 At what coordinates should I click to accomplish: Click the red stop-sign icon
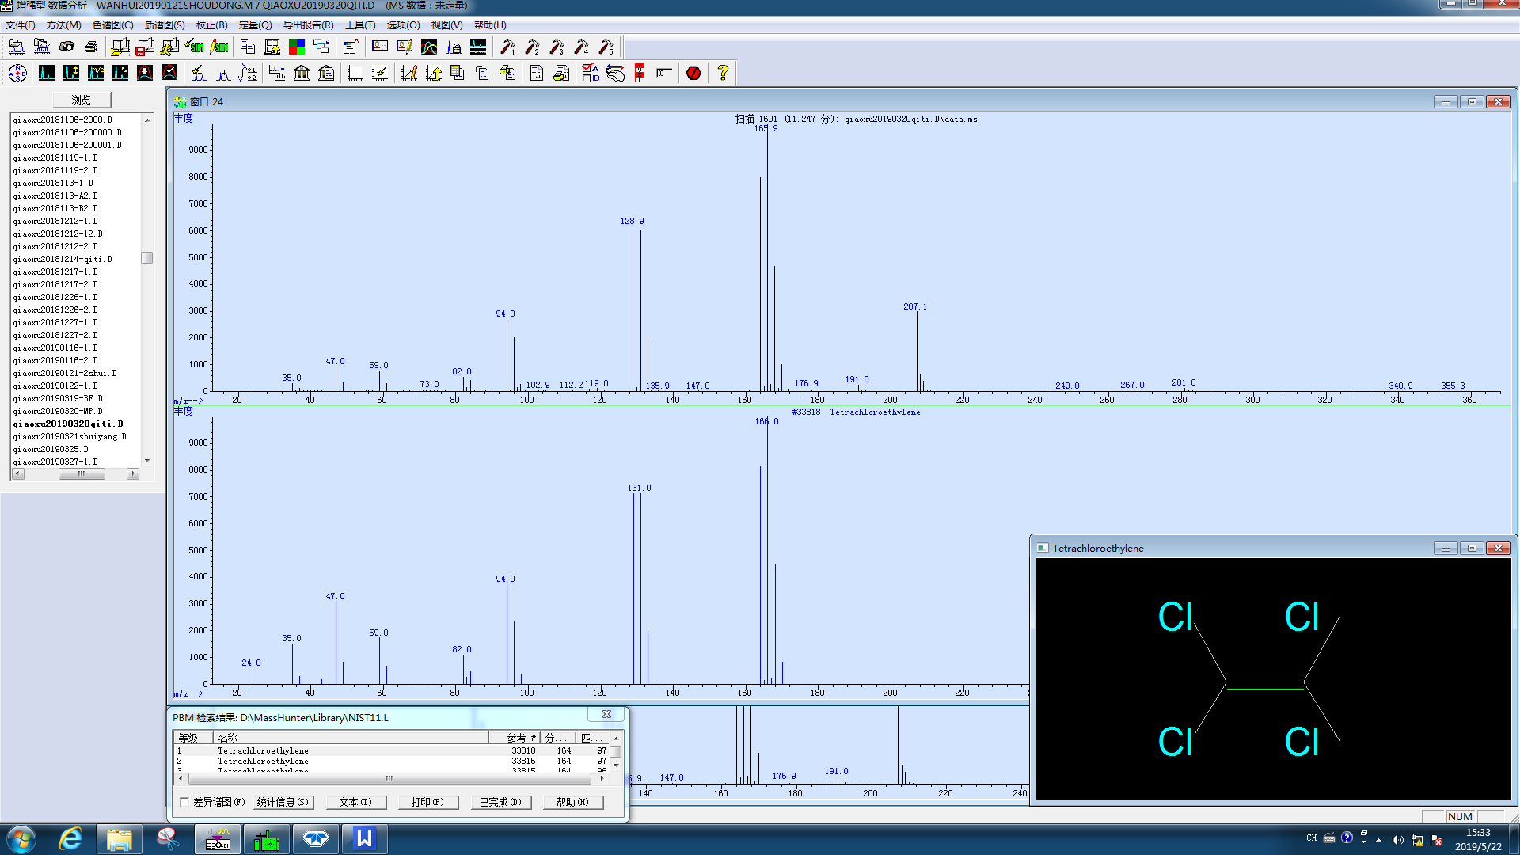point(693,73)
